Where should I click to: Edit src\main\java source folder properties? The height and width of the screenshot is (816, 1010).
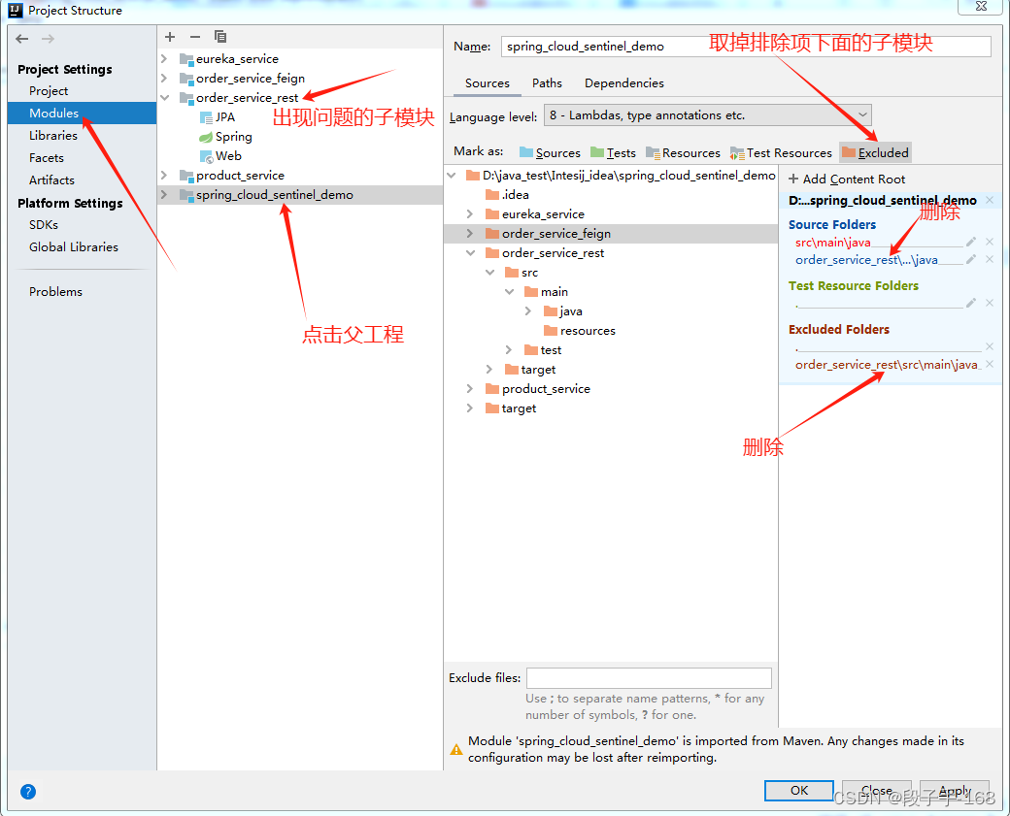pyautogui.click(x=971, y=242)
